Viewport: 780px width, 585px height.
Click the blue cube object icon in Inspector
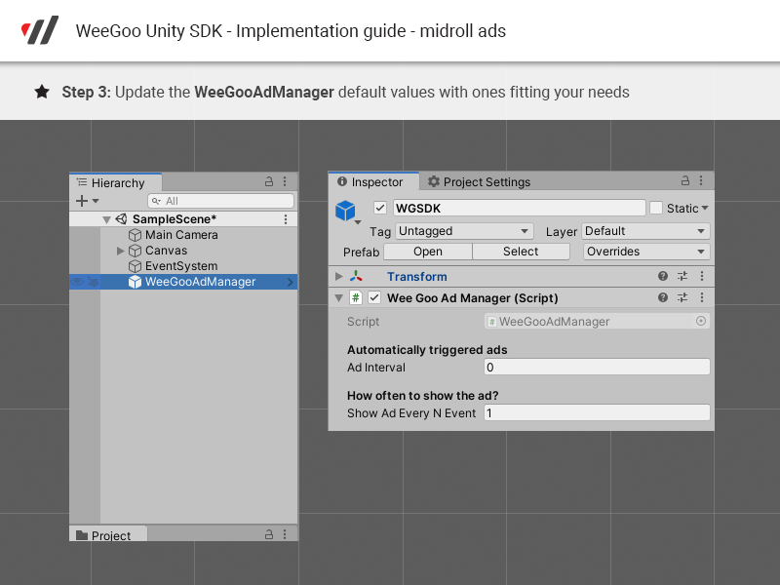(x=345, y=211)
